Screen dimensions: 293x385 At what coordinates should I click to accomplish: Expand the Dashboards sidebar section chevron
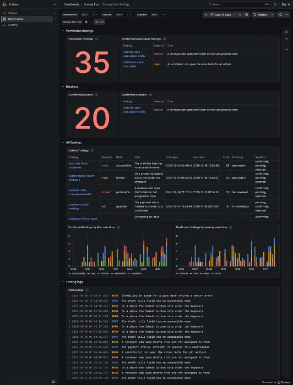point(55,19)
